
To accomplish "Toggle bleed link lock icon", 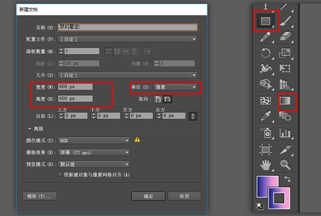I will coord(193,116).
